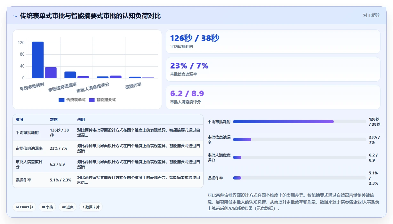Click the 23% / 7% stat card value
The height and width of the screenshot is (224, 393).
pyautogui.click(x=189, y=66)
